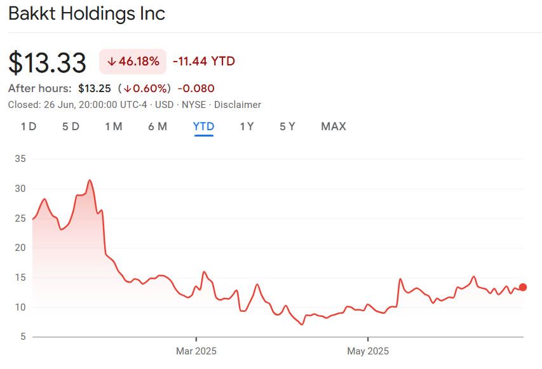Open the MAX time range tab
Viewport: 542px width, 369px height.
(x=333, y=126)
